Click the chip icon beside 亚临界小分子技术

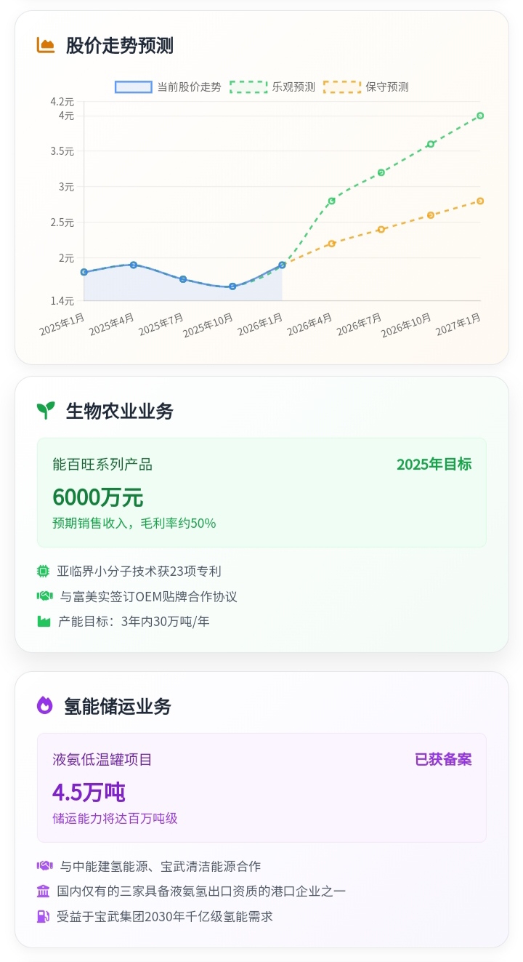coord(43,572)
